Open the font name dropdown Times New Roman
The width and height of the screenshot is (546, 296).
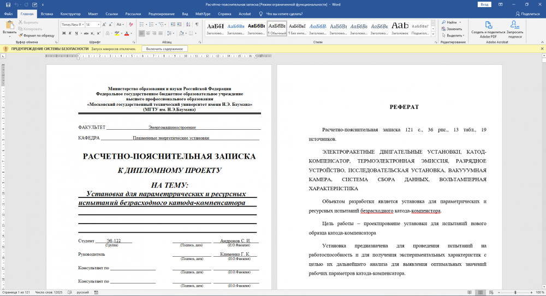click(x=83, y=25)
